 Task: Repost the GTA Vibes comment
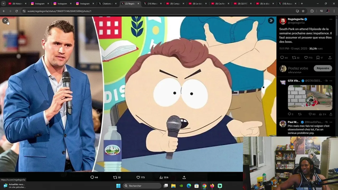coord(300,114)
